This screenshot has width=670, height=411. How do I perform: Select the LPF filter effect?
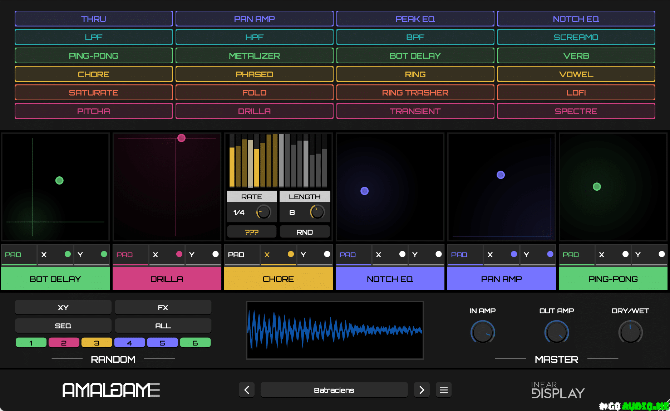[x=94, y=37]
